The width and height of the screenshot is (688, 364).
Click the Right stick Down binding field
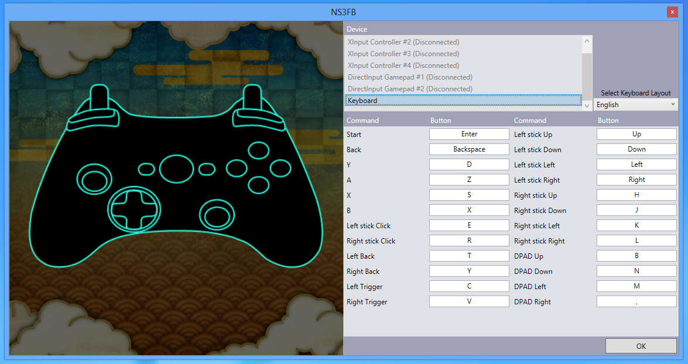point(636,210)
